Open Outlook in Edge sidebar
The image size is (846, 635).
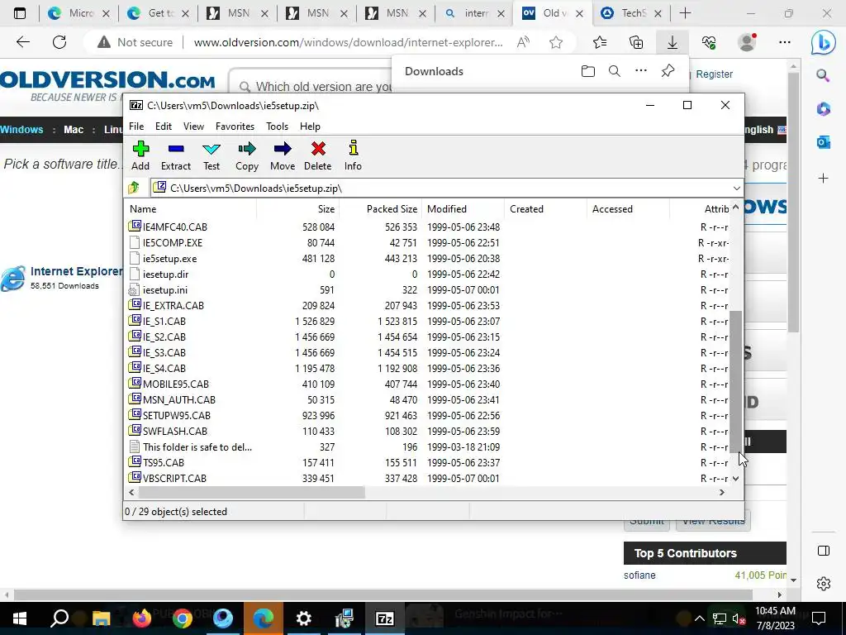pos(824,142)
